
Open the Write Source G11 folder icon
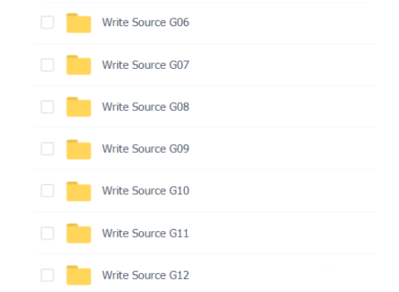point(79,233)
